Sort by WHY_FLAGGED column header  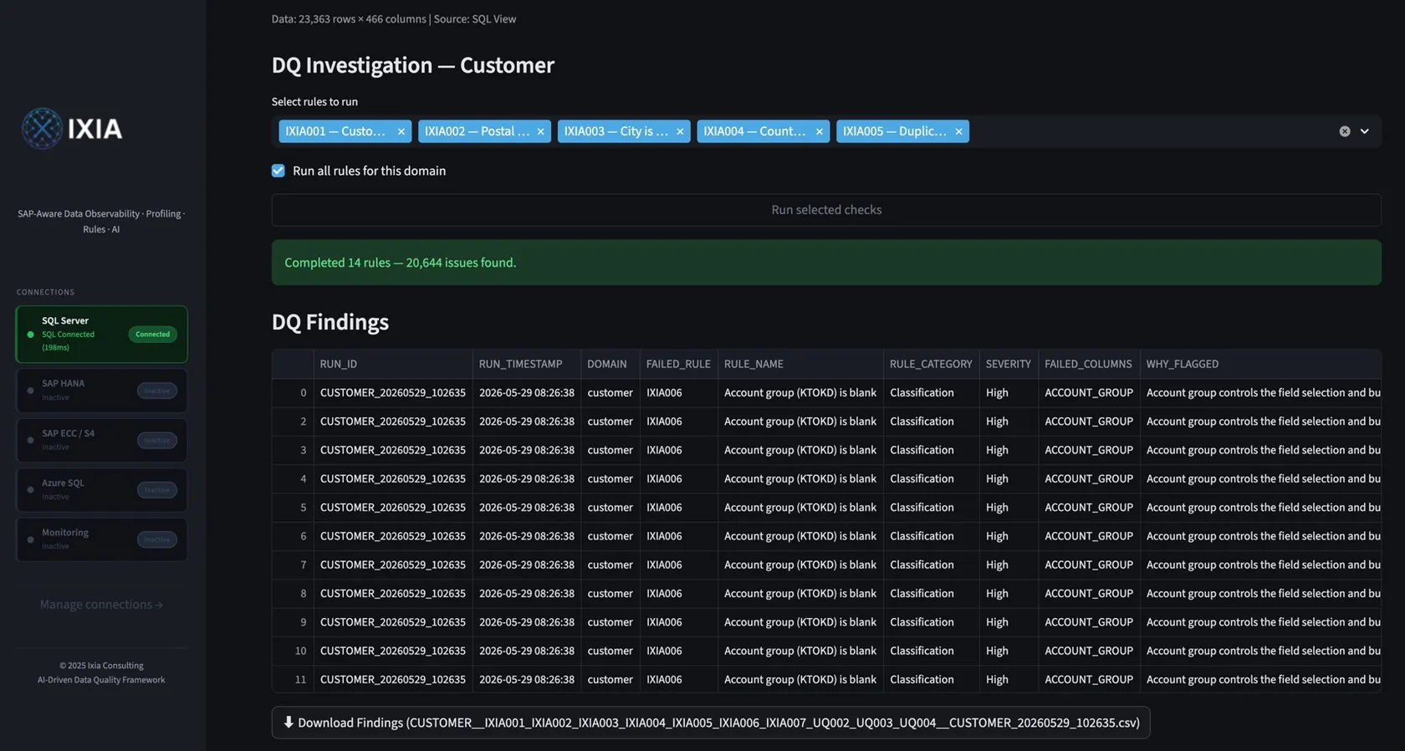coord(1260,364)
